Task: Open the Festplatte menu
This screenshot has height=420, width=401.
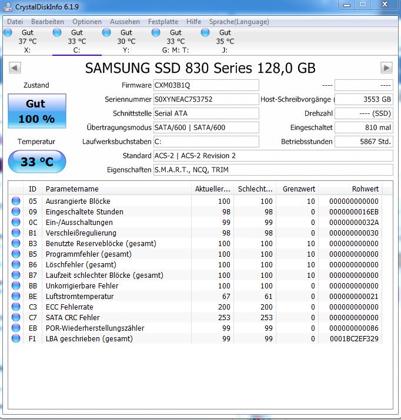Action: click(x=163, y=22)
